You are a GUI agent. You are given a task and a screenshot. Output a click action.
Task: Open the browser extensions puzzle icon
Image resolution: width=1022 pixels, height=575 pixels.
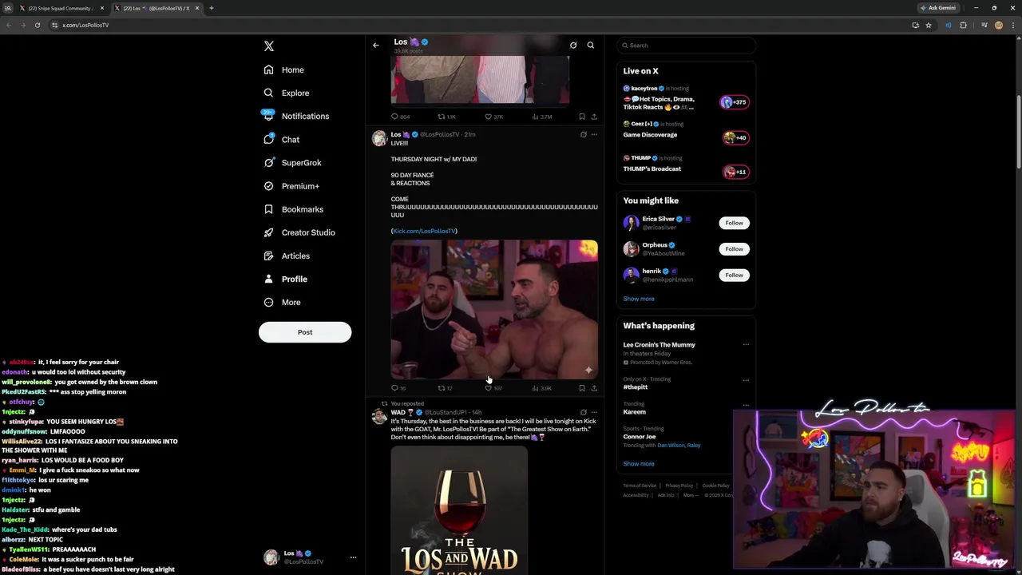(x=963, y=25)
